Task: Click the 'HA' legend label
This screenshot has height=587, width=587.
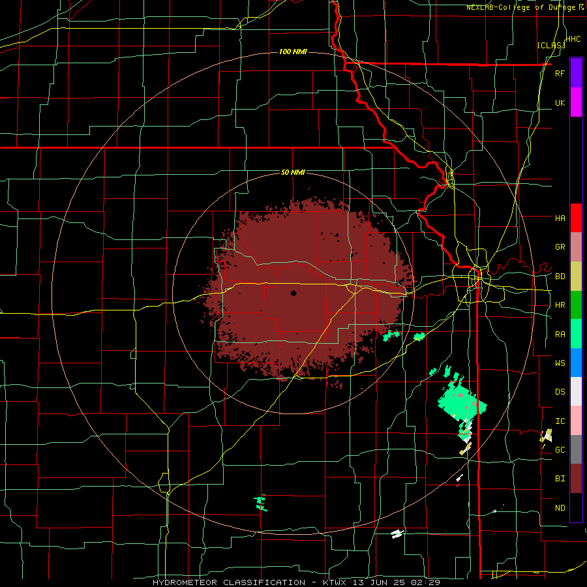Action: click(x=560, y=218)
